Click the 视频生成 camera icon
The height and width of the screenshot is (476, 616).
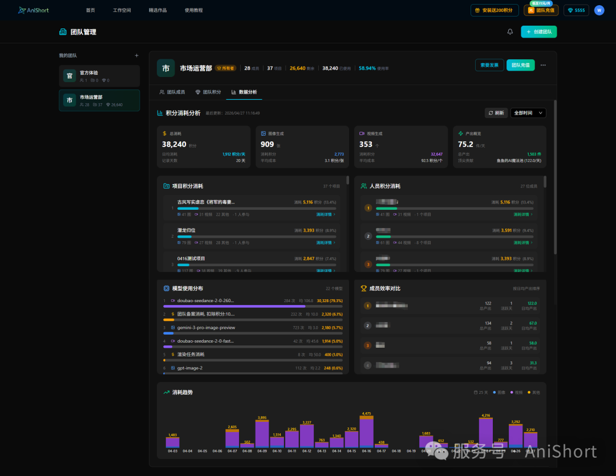coord(362,133)
